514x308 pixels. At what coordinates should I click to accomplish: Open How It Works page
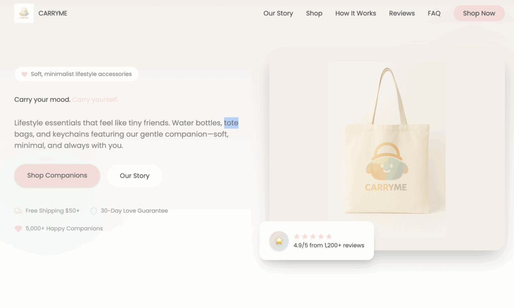point(356,14)
